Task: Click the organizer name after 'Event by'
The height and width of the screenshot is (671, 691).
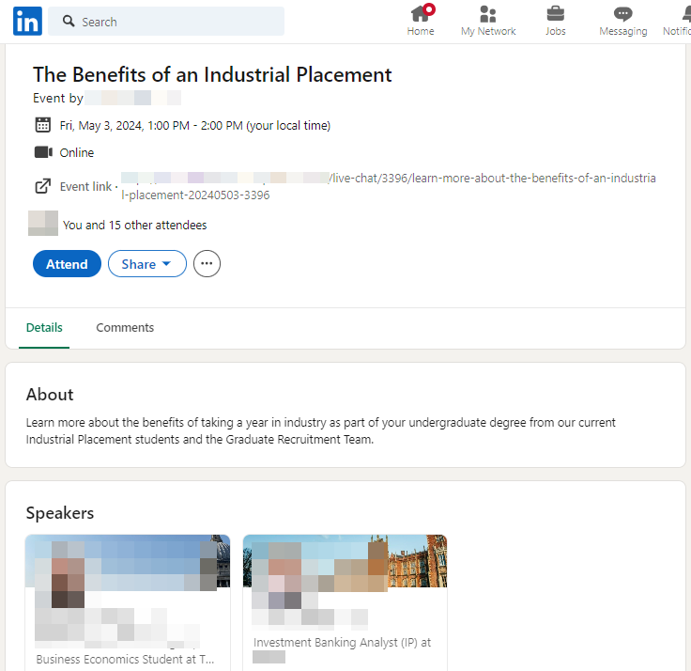Action: [x=133, y=98]
